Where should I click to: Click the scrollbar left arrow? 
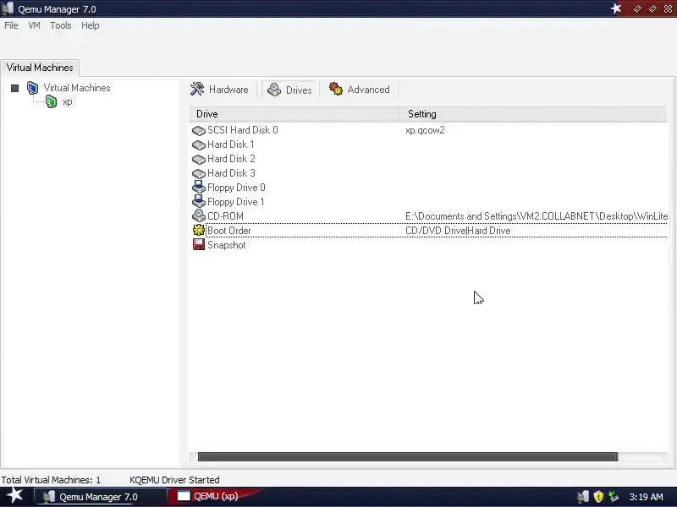[x=193, y=456]
